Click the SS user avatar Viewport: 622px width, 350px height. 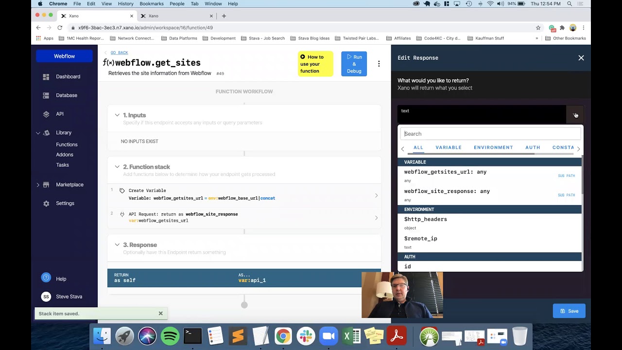(46, 297)
